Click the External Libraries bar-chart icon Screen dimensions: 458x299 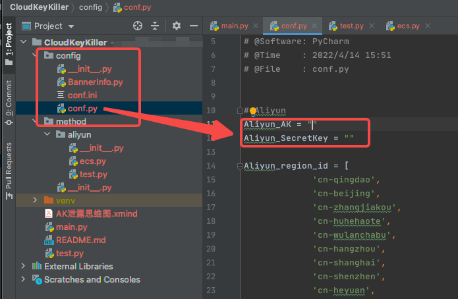click(37, 266)
